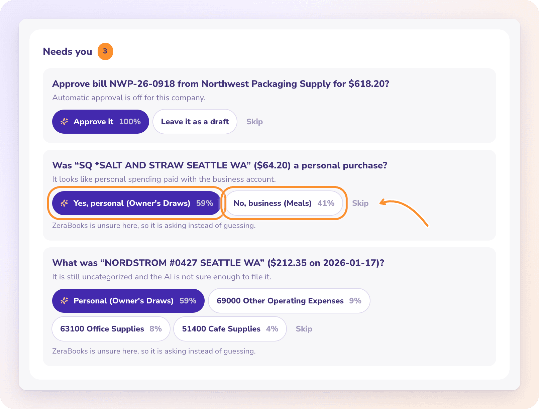Skip the Salt and Straw question
The width and height of the screenshot is (539, 409).
(360, 203)
